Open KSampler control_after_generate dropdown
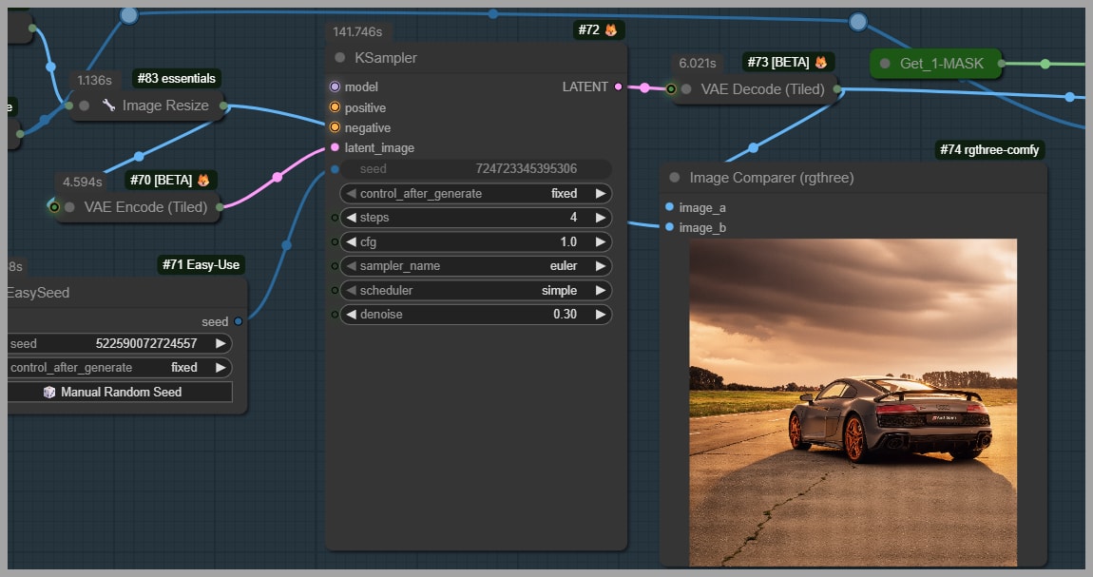 pyautogui.click(x=475, y=193)
